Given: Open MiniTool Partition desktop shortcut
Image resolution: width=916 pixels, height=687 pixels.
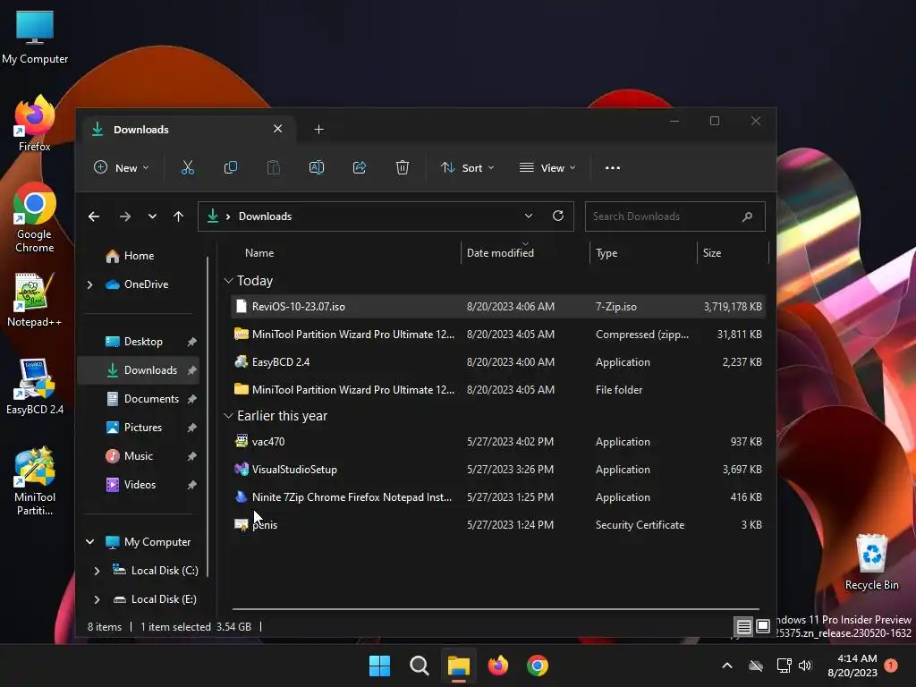Looking at the screenshot, I should point(35,481).
